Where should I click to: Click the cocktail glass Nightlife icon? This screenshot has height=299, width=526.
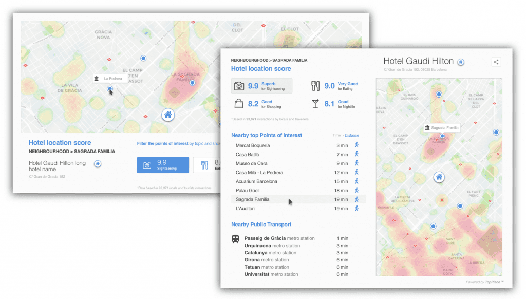314,104
